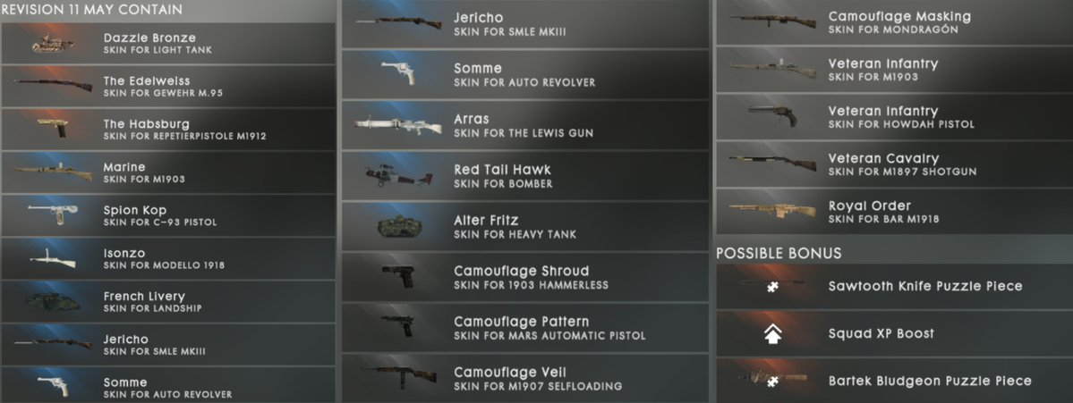Click the Squad XP Boost arrow icon
Viewport: 1073px width, 403px height.
[772, 334]
